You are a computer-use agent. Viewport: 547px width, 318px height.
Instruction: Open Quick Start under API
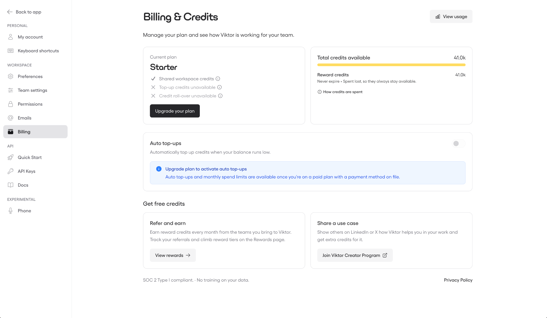click(35, 157)
